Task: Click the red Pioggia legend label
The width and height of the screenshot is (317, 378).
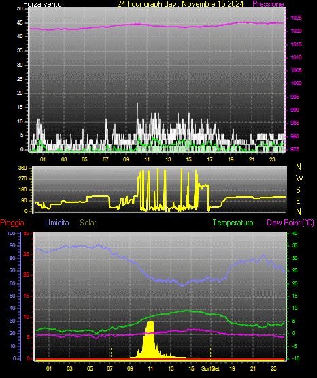Action: pyautogui.click(x=12, y=223)
